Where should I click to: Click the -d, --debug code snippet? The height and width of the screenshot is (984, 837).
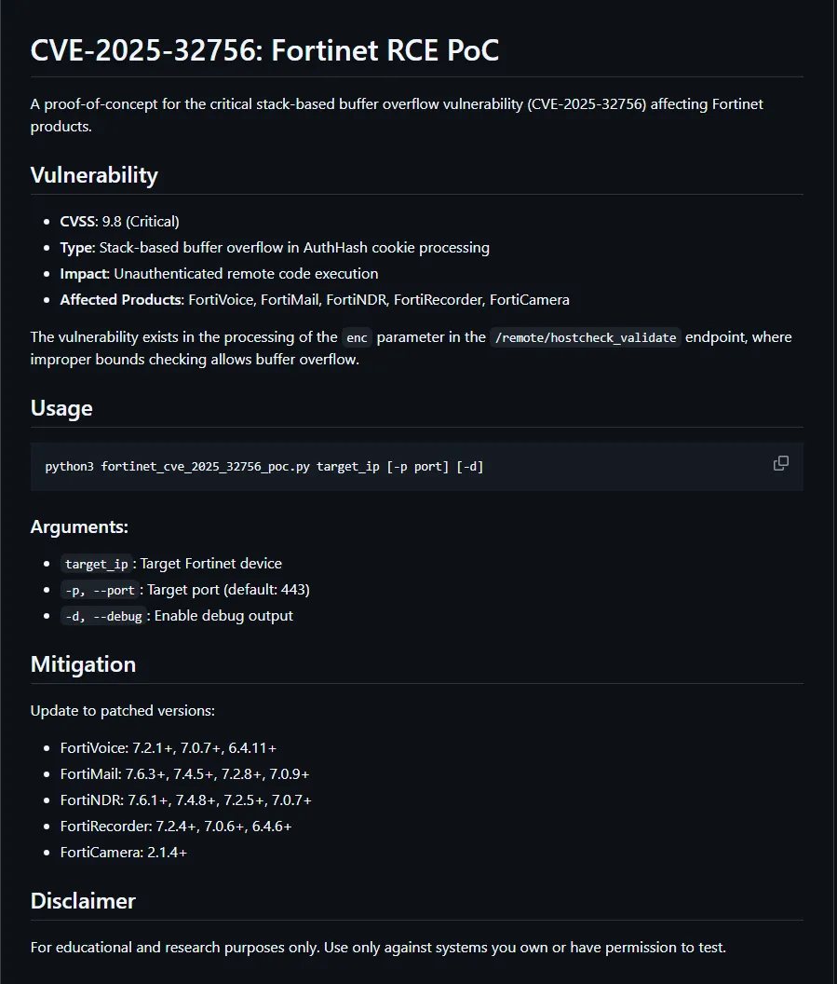click(x=102, y=616)
